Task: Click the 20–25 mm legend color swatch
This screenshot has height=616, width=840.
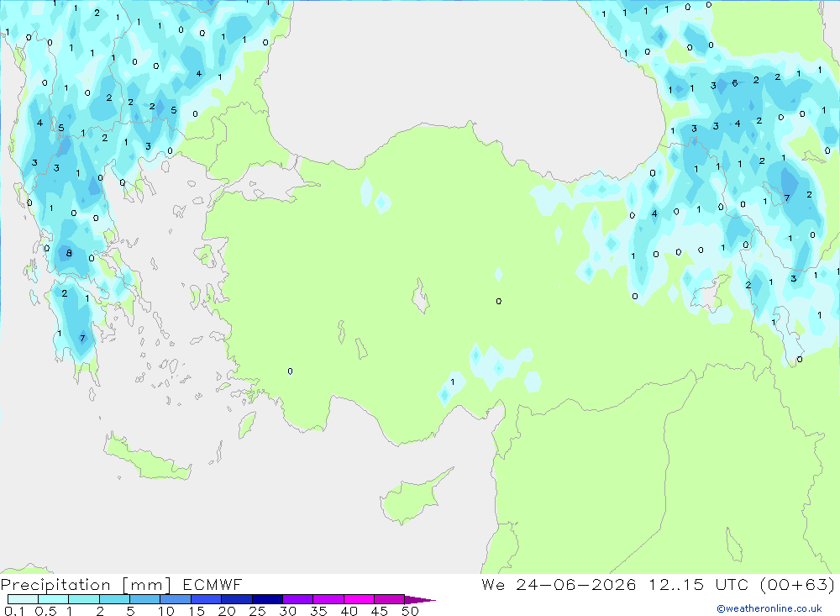Action: (236, 599)
